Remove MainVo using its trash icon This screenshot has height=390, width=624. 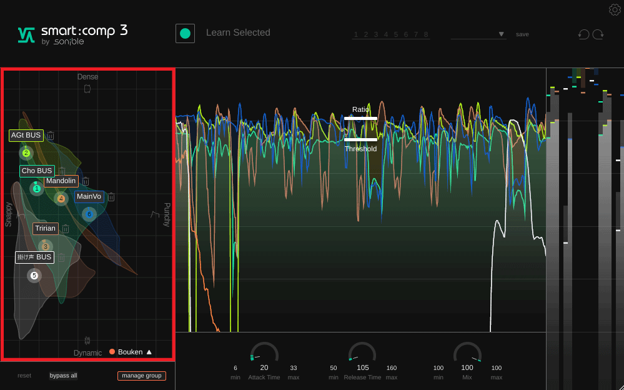[x=111, y=197]
